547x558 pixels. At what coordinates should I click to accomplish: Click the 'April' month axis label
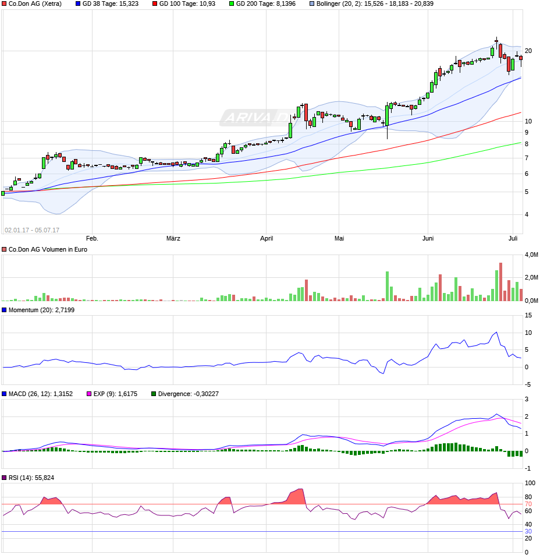pyautogui.click(x=267, y=238)
